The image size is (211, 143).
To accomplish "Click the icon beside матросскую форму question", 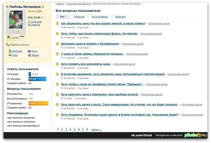I will (x=57, y=34).
